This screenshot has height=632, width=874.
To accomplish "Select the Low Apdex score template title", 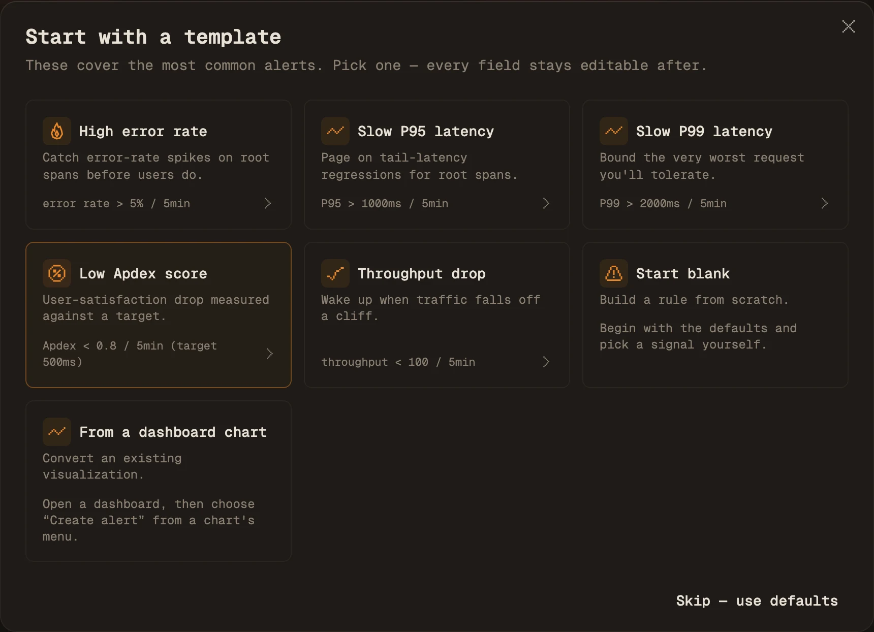I will tap(143, 274).
